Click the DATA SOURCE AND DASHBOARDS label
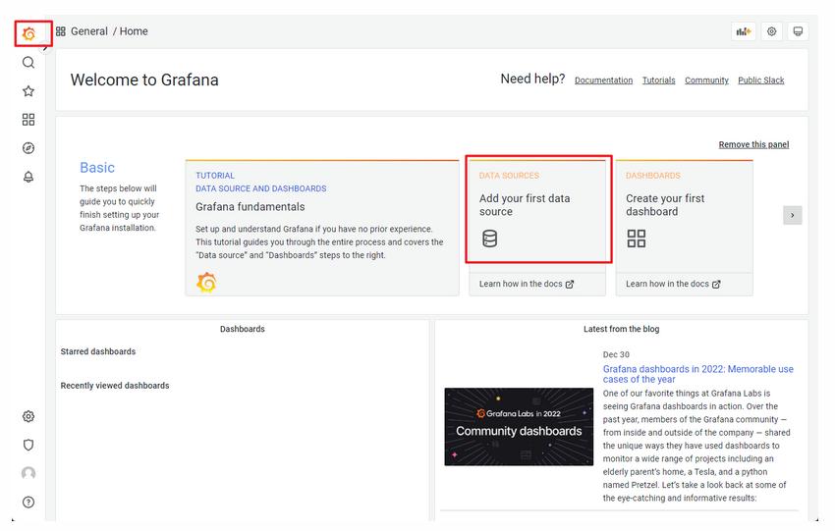This screenshot has width=835, height=531. (261, 188)
